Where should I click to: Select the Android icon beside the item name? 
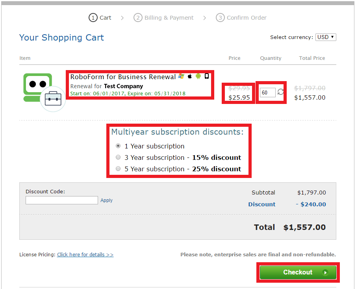[198, 76]
